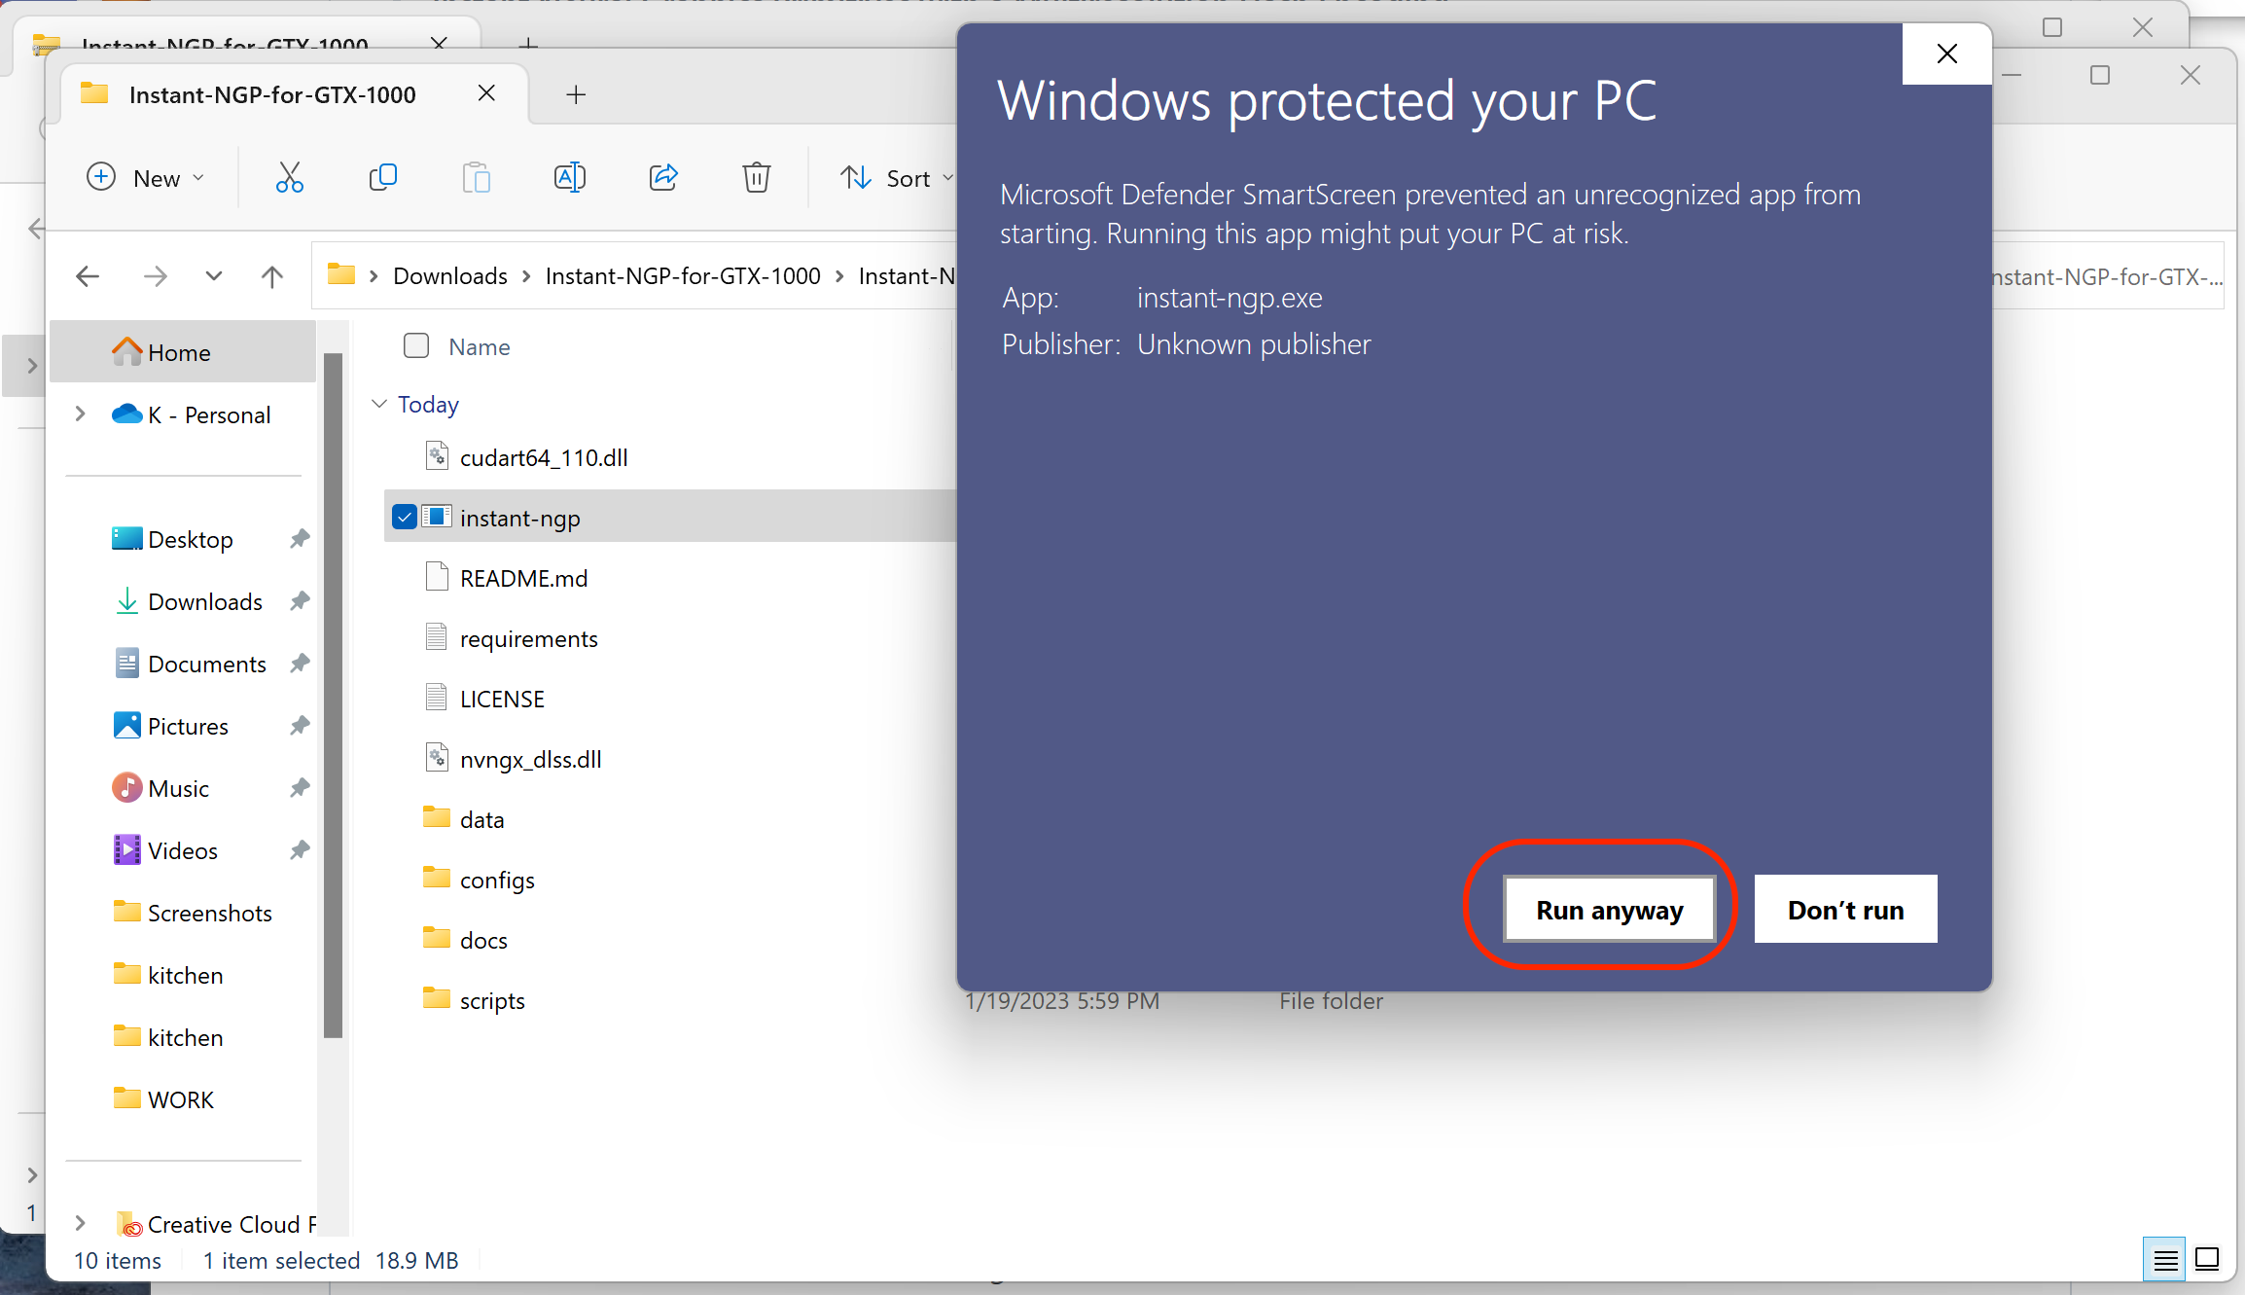Select cudart64_110.dll file
Screen dimensions: 2245x1295
click(544, 457)
